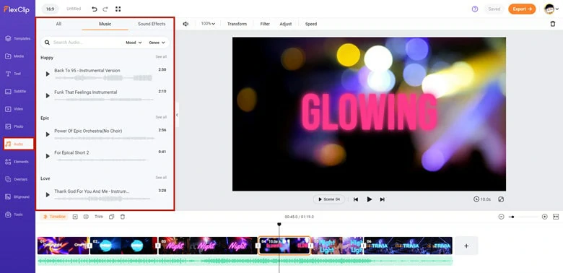
Task: Open the user avatar account menu
Action: pos(551,9)
